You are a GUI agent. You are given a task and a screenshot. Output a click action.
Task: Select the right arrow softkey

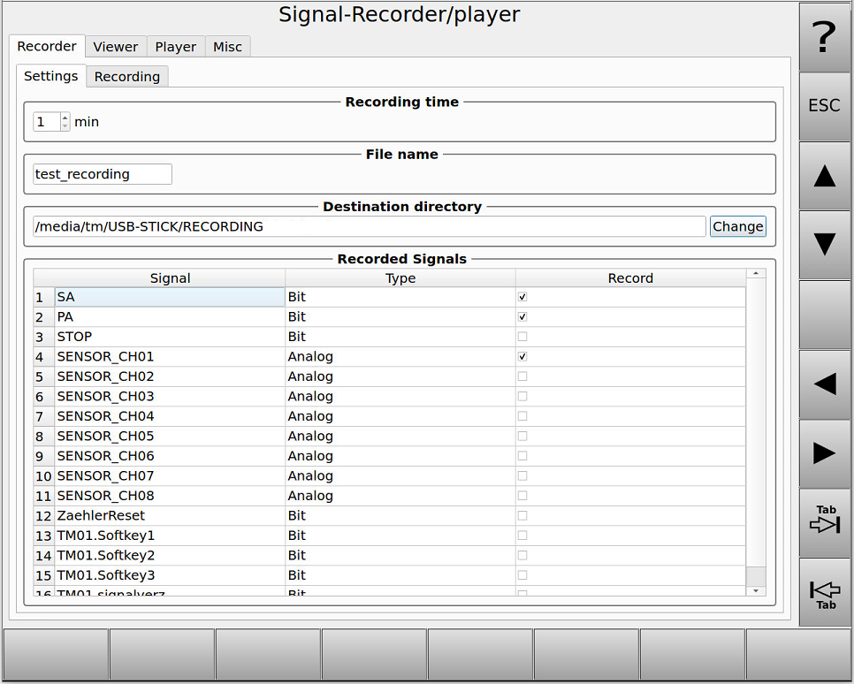(823, 453)
